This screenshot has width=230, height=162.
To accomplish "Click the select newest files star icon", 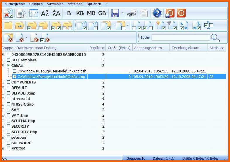I will point(161,25).
